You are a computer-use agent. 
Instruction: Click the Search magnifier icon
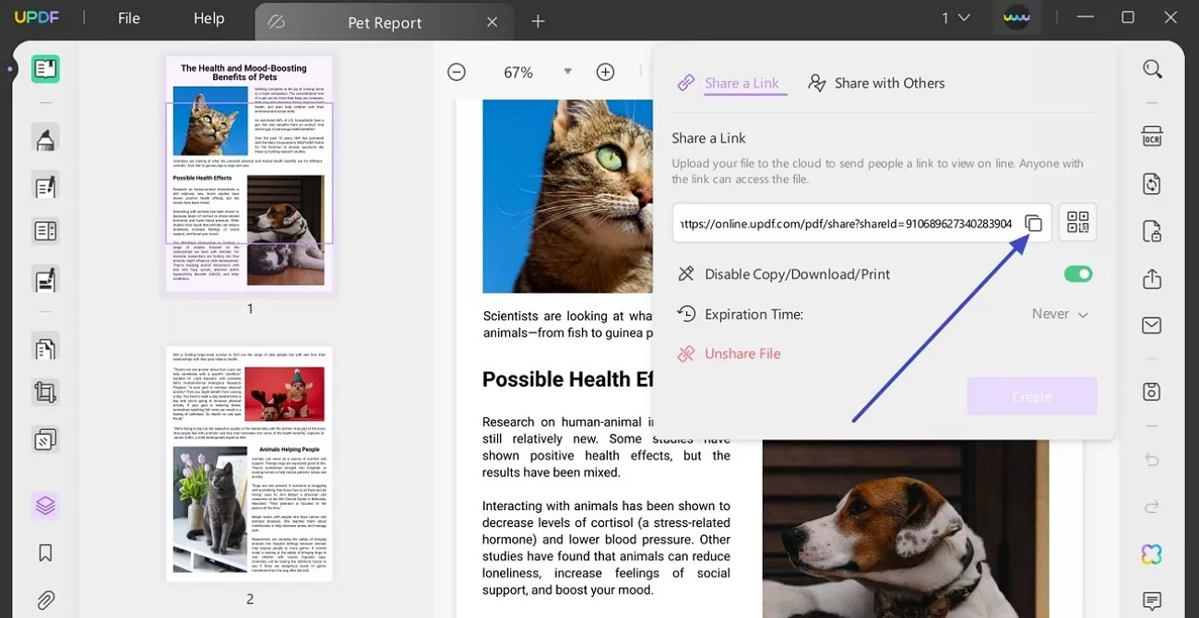click(1152, 69)
